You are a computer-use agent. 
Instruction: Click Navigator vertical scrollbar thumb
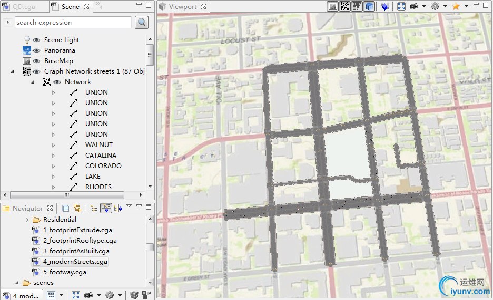tap(150, 247)
